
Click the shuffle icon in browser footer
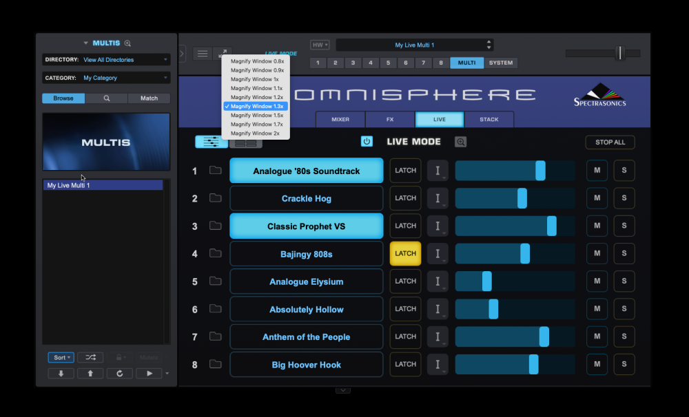coord(90,357)
